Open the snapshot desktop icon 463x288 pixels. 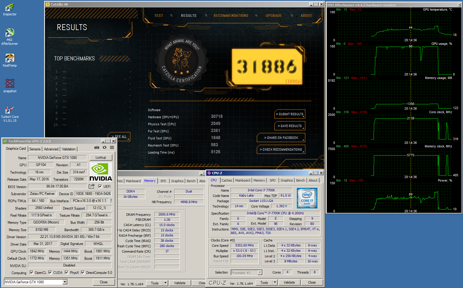(x=10, y=86)
